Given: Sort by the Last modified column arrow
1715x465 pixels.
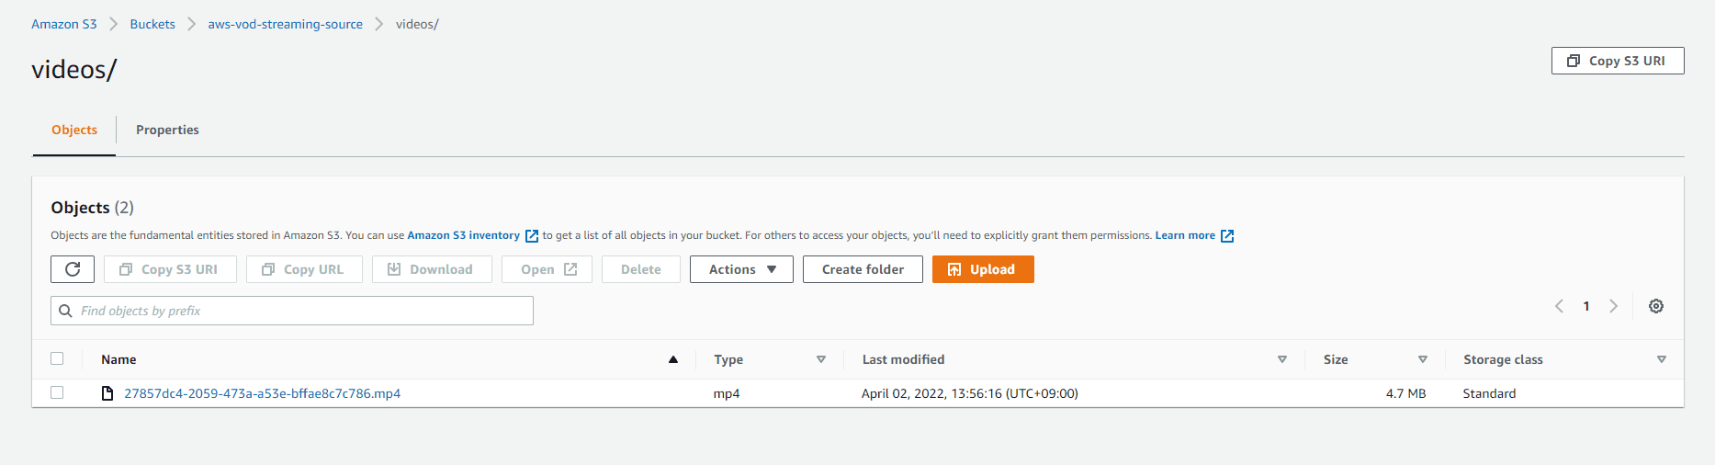Looking at the screenshot, I should pos(1282,359).
